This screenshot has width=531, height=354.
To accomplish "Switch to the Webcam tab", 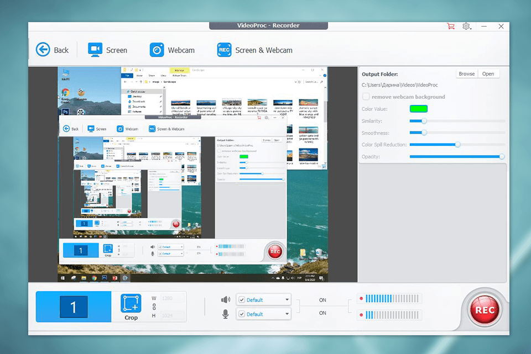I will [172, 50].
